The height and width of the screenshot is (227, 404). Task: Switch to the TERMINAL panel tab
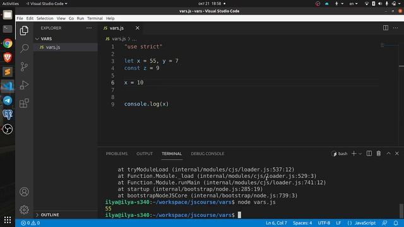click(172, 154)
